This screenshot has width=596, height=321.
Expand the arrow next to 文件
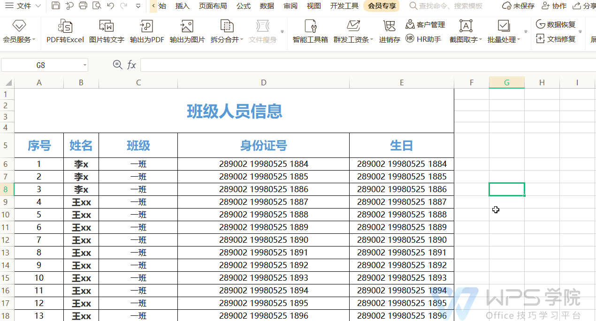tap(38, 6)
